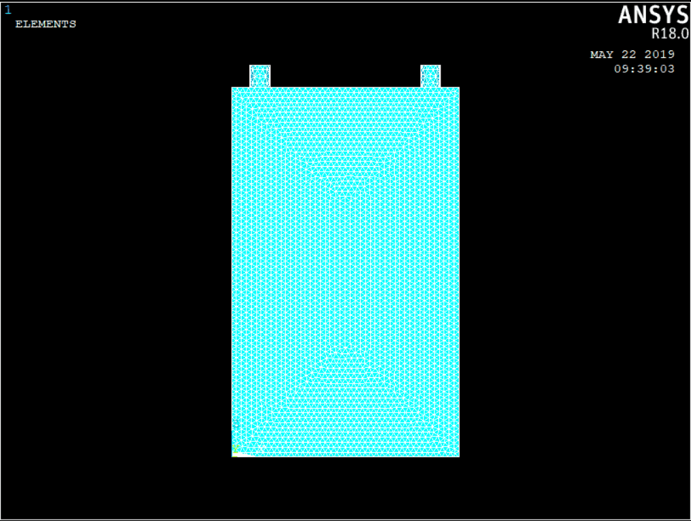Click the coordinate origin at the mesh corner
The image size is (691, 521).
(x=233, y=456)
